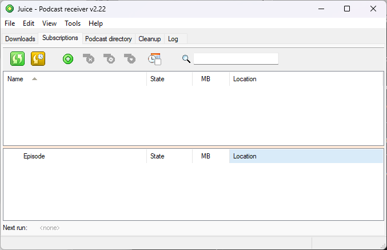Click the magnifying glass search icon
387x250 pixels.
pos(186,59)
